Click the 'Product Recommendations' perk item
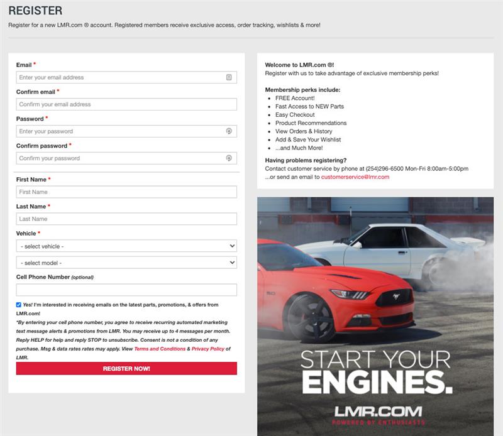 point(311,123)
